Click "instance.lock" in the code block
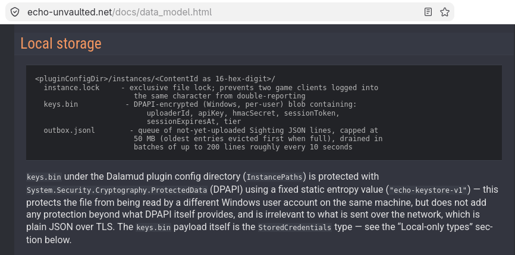Viewport: 515px width, 255px height. click(71, 87)
